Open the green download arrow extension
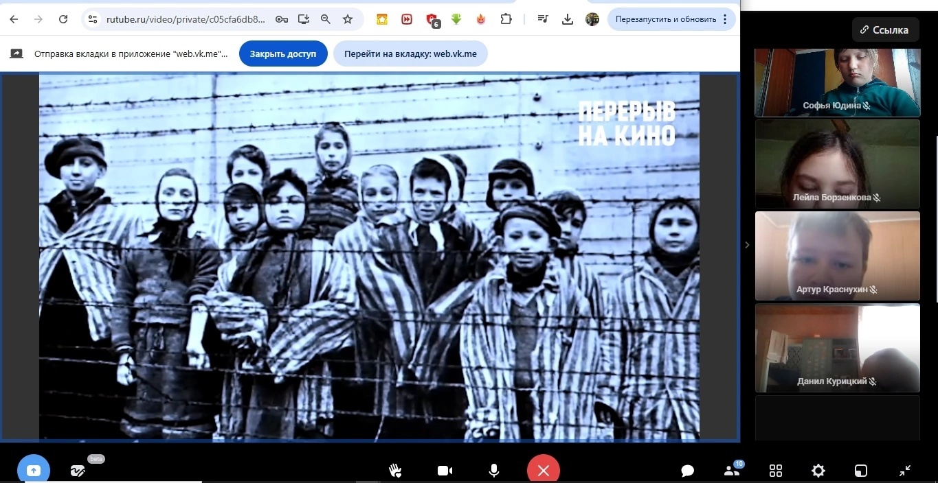Viewport: 938px width, 483px height. pos(456,19)
